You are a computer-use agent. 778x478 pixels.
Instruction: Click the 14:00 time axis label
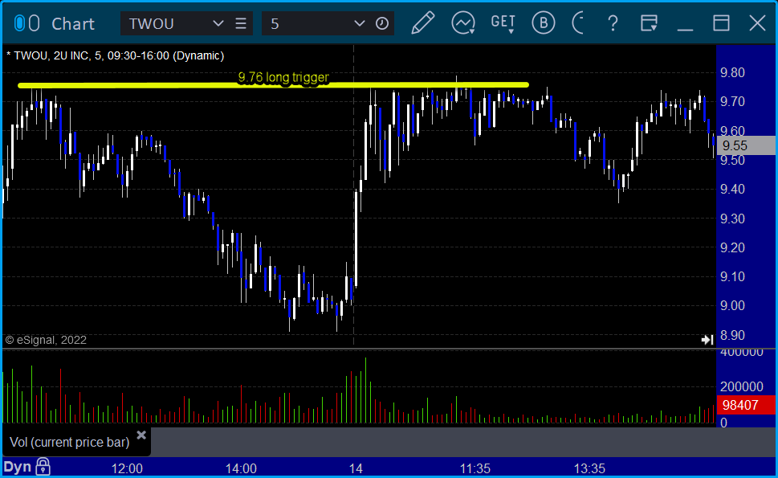pyautogui.click(x=241, y=468)
